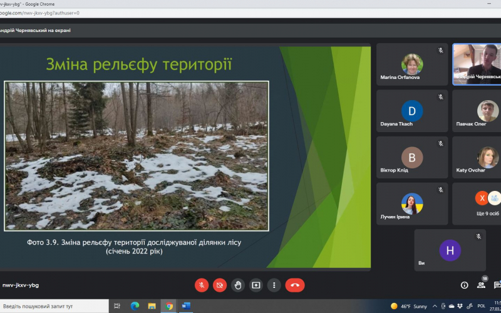Click muted mic icon on Віктор Клід tile
The height and width of the screenshot is (313, 501).
pyautogui.click(x=441, y=143)
